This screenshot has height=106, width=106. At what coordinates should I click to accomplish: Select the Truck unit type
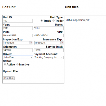(42, 21)
